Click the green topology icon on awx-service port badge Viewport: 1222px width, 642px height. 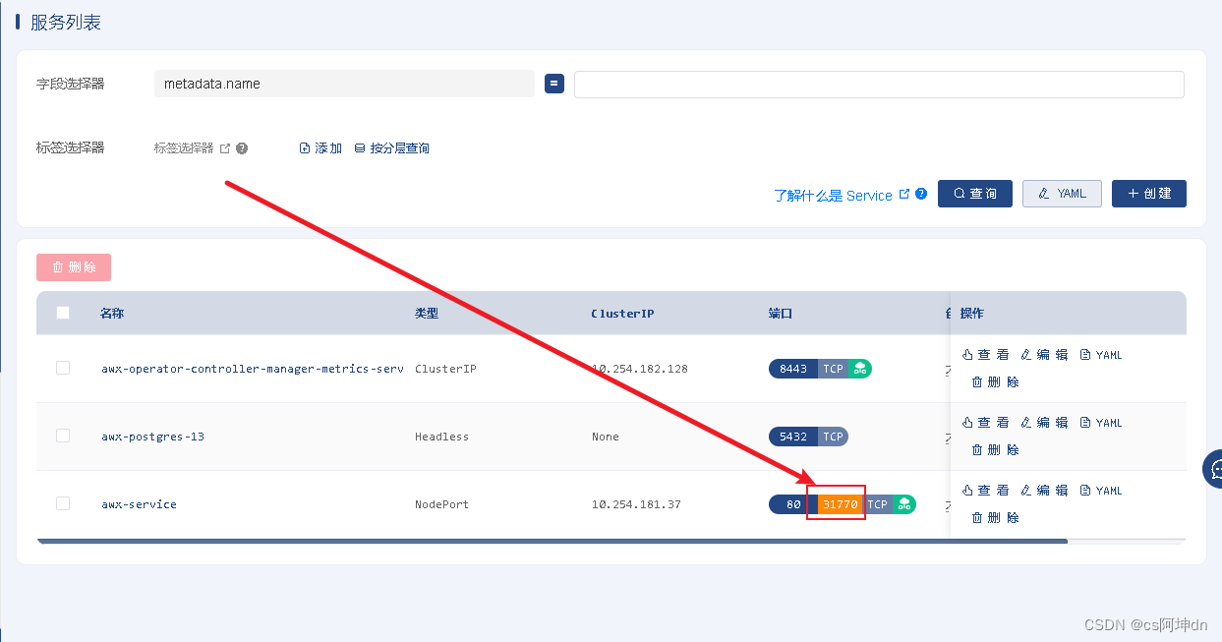[904, 503]
